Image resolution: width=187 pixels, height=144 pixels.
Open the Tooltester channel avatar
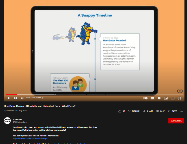7,121
